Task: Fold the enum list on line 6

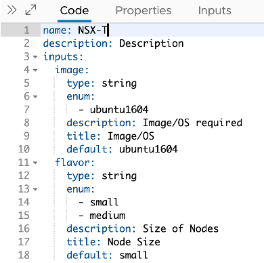Action: pos(35,97)
